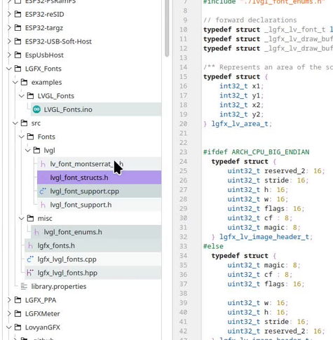333x340 pixels.
Task: Collapse the examples folder
Action: click(15, 82)
